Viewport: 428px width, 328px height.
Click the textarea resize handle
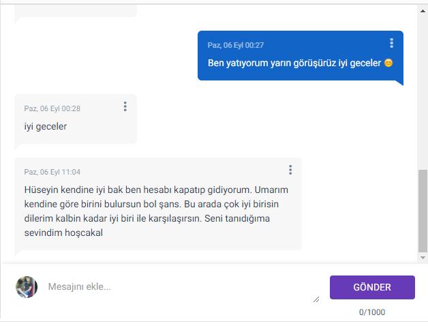tap(316, 299)
